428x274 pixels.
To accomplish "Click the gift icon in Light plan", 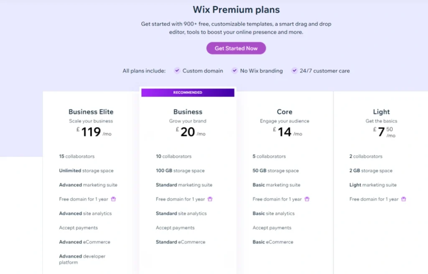I will (403, 199).
